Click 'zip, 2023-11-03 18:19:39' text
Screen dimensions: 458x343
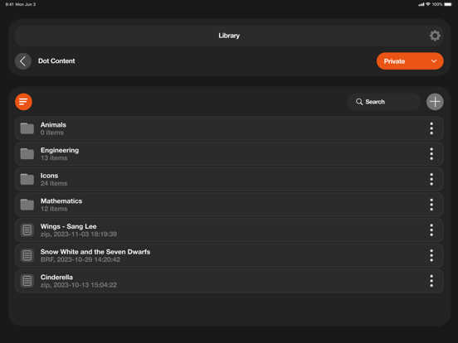(x=79, y=234)
